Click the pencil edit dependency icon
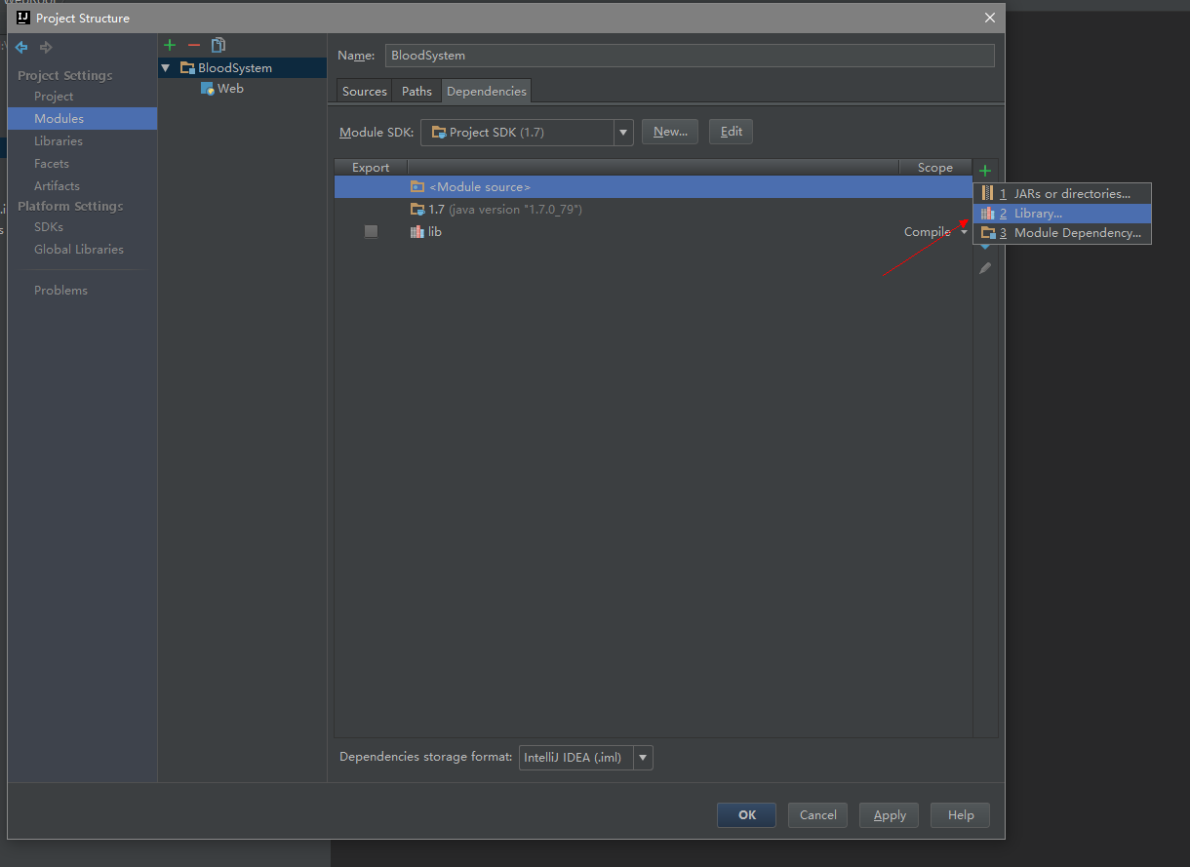 (985, 268)
